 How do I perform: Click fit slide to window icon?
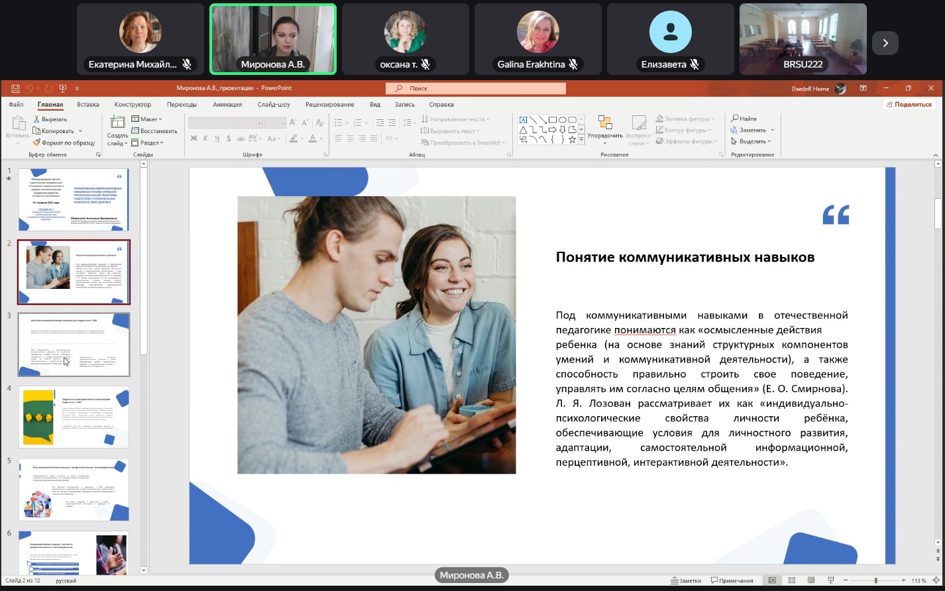tap(936, 580)
